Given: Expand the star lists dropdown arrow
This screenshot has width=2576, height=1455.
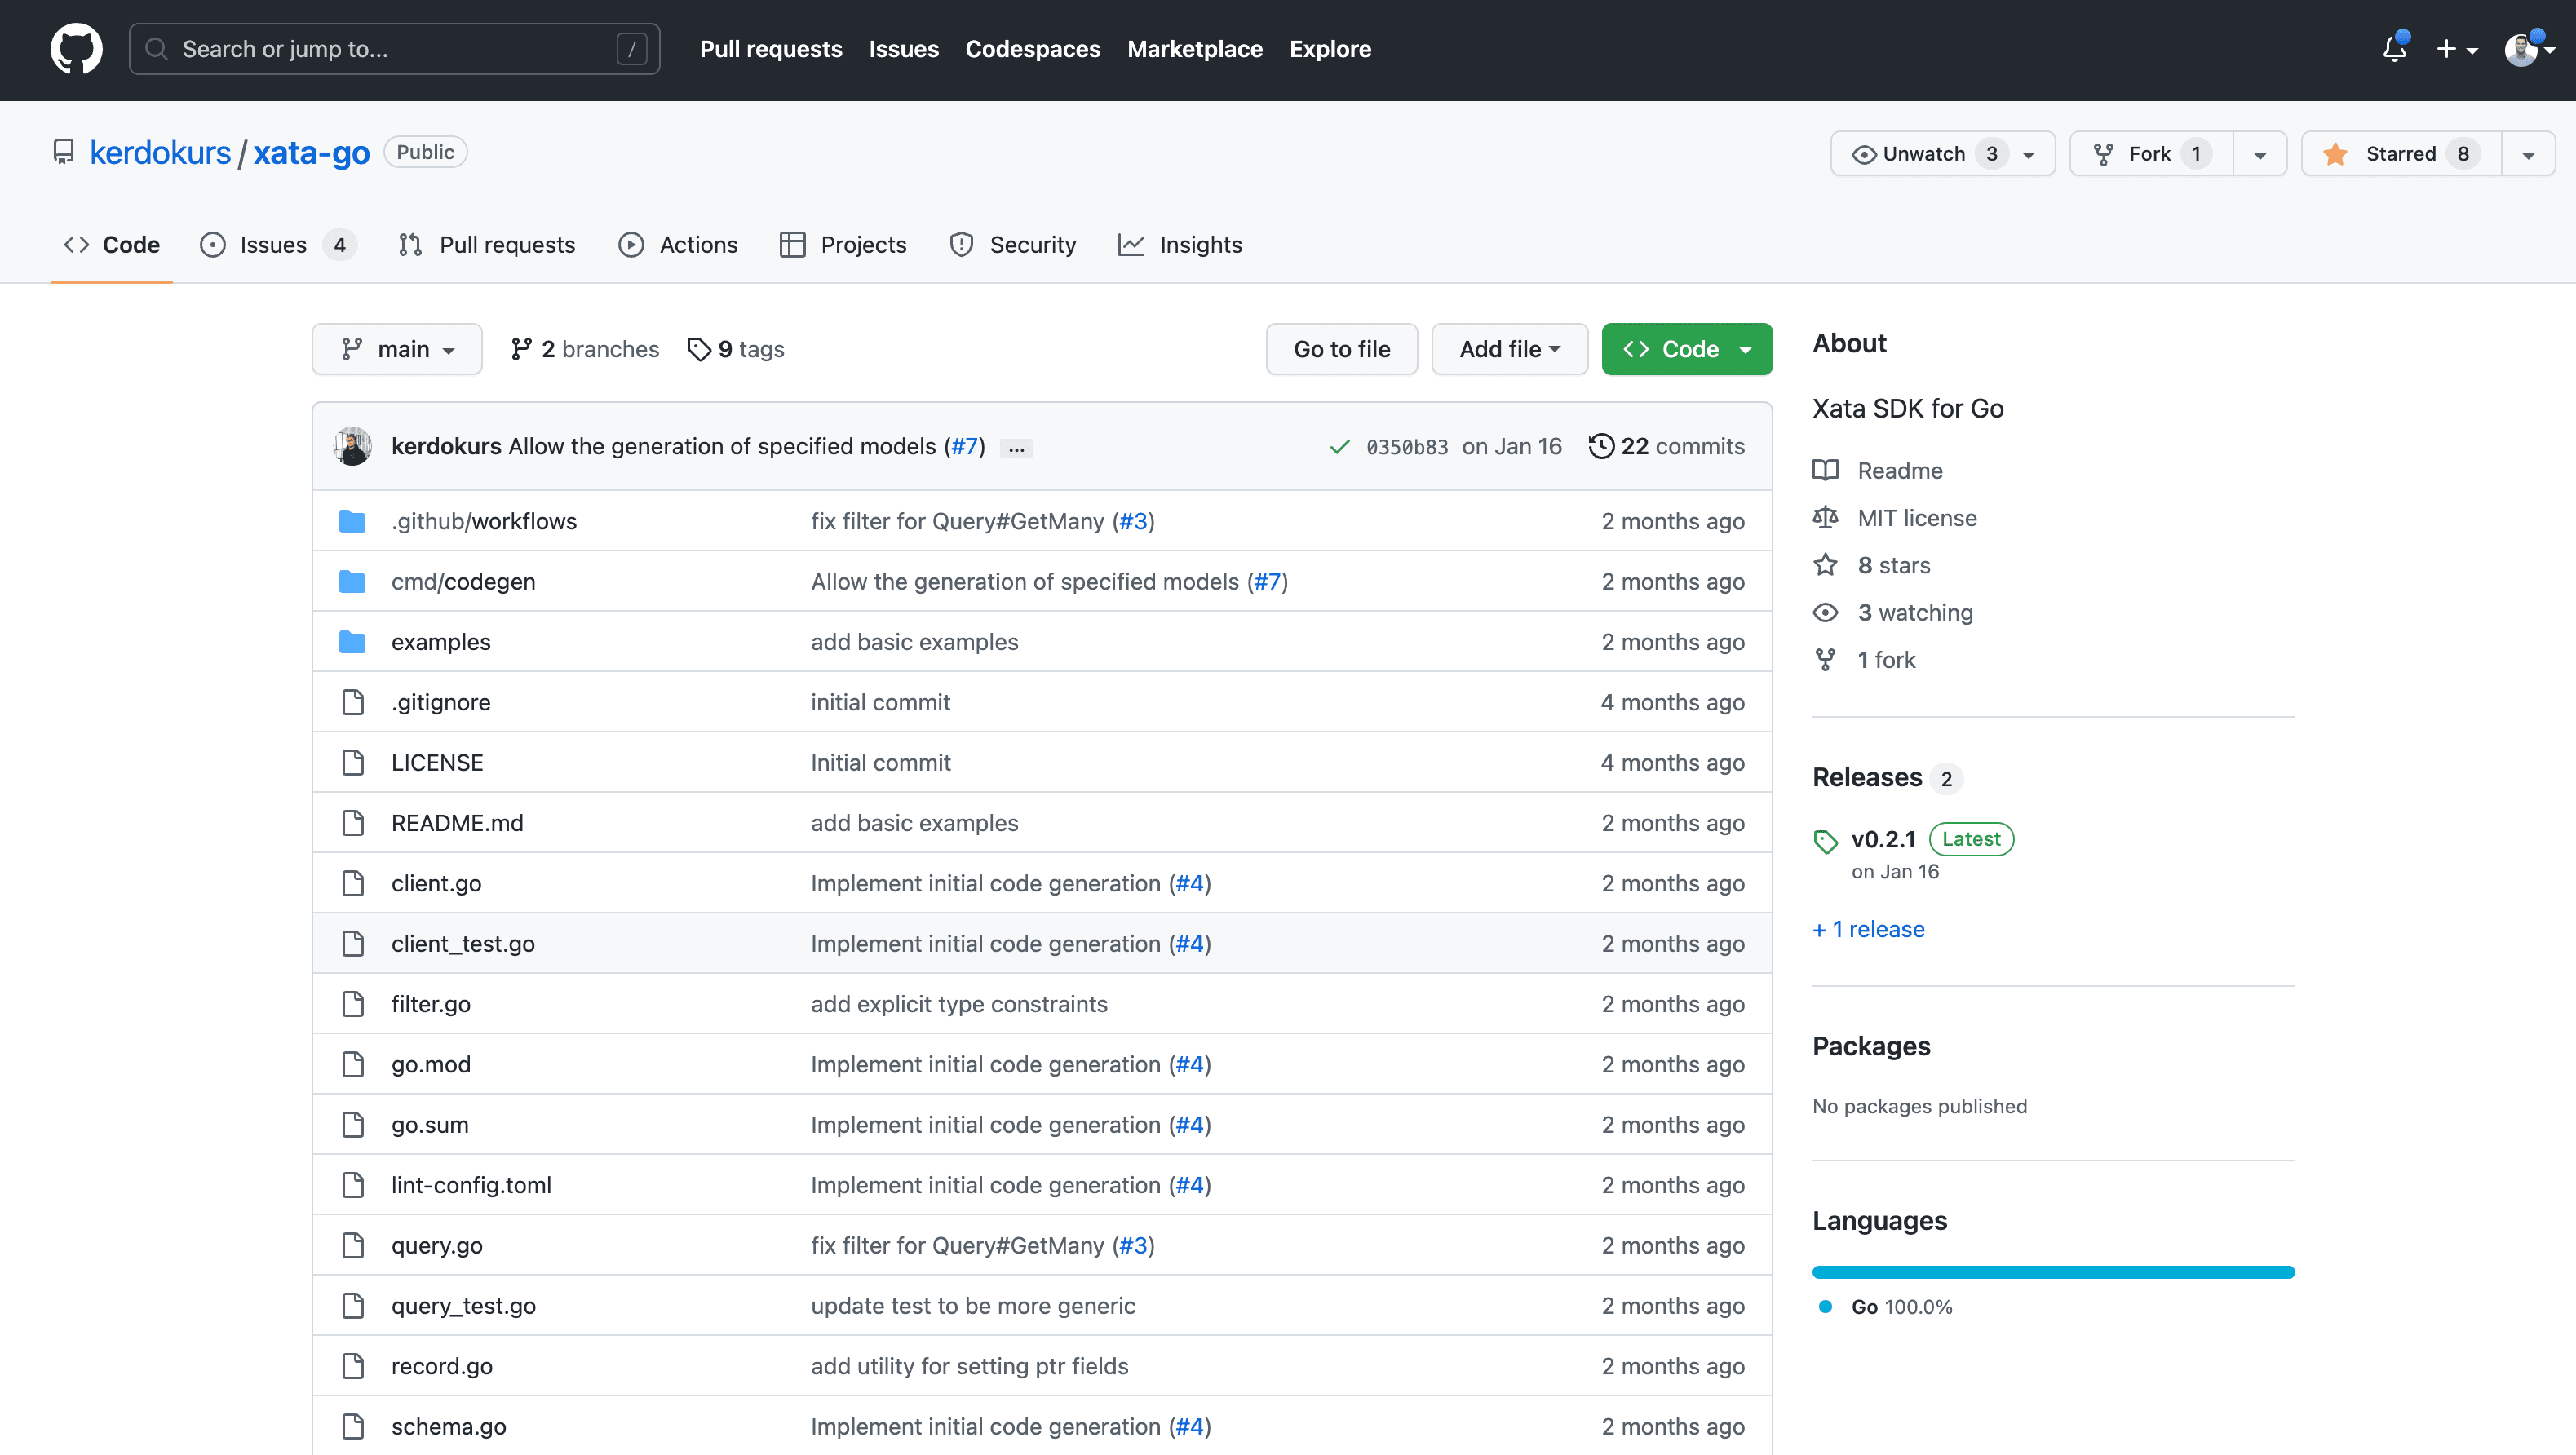Looking at the screenshot, I should pos(2528,154).
